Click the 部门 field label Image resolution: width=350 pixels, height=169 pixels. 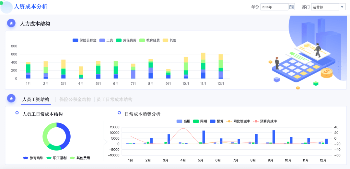click(x=306, y=7)
